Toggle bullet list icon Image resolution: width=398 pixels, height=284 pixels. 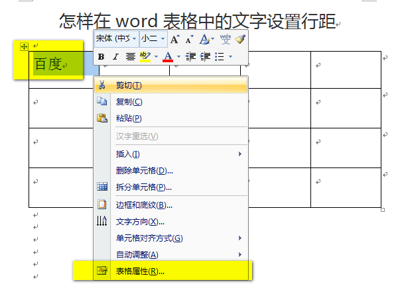pos(220,56)
